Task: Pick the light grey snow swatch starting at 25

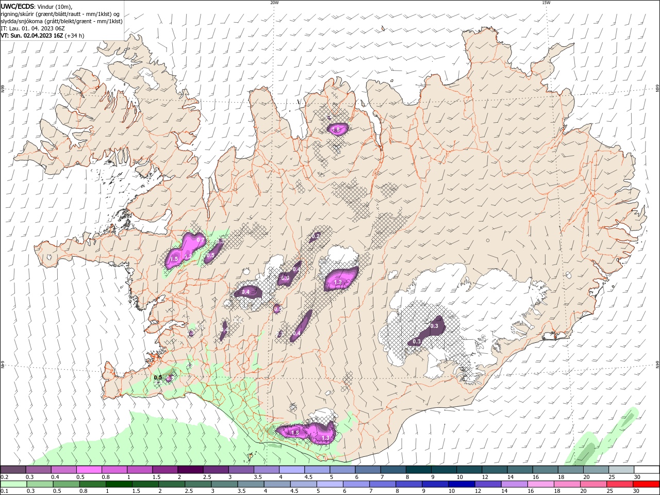Action: pyautogui.click(x=621, y=470)
